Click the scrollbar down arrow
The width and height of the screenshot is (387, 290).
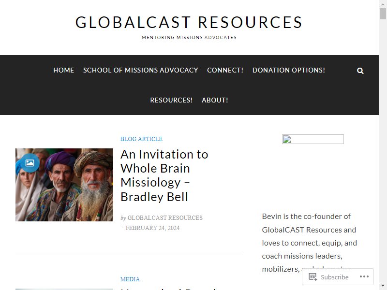[x=383, y=287]
